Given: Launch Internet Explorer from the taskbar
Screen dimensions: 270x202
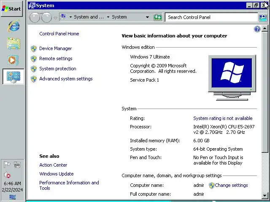Looking at the screenshot, I should 13,27.
